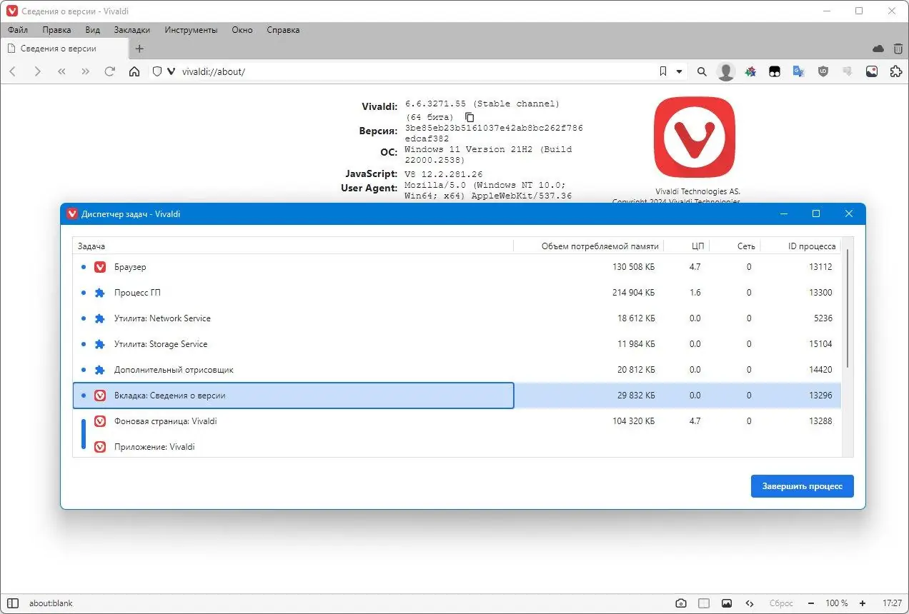Go to the Home page
909x614 pixels.
[x=134, y=71]
